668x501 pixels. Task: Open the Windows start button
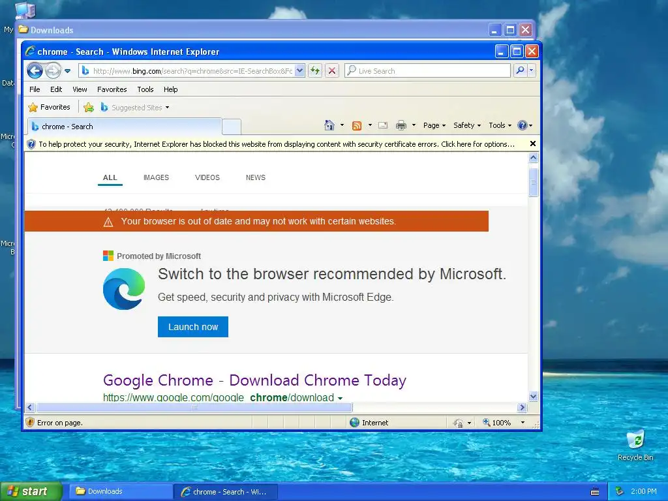[x=31, y=491]
